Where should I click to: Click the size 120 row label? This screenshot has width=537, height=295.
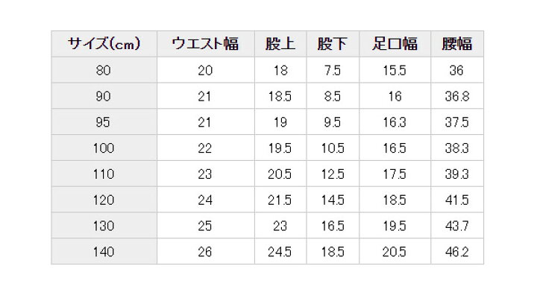tap(104, 200)
